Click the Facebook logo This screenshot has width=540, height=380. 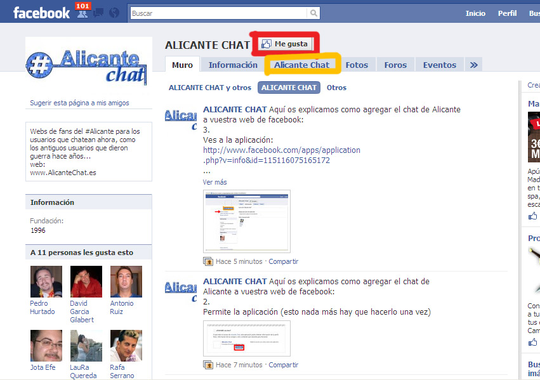pos(41,13)
